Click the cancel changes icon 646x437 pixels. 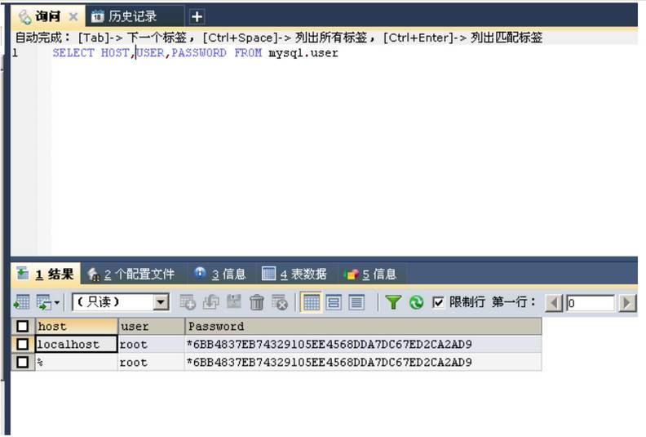click(280, 302)
